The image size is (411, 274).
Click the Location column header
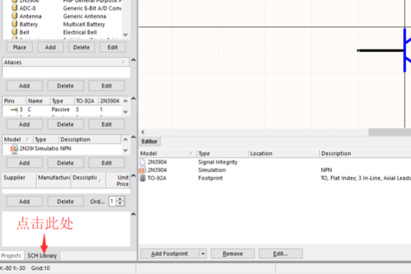point(284,153)
